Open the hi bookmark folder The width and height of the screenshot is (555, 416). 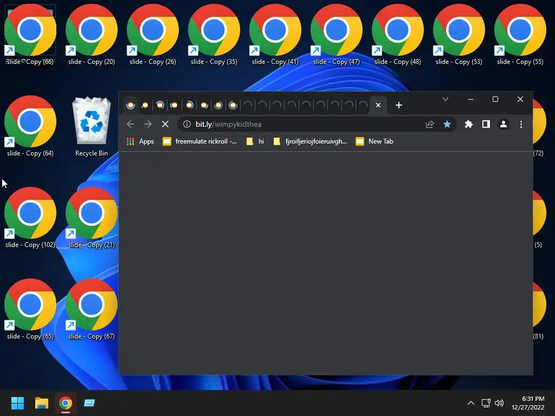point(255,141)
